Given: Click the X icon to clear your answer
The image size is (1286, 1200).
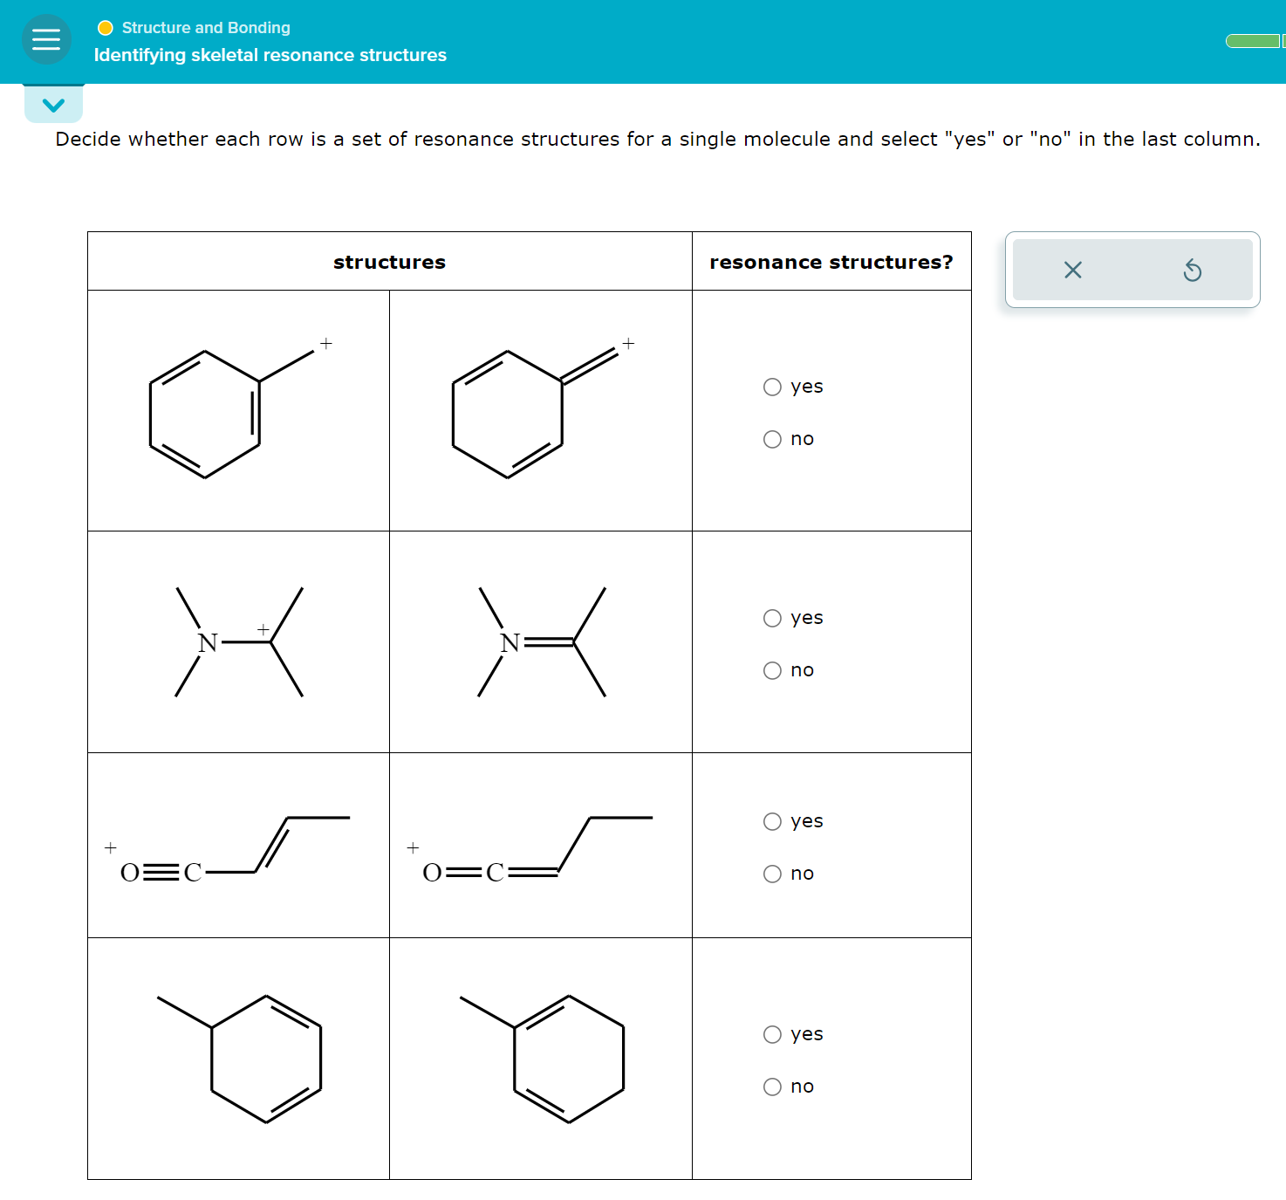Looking at the screenshot, I should 1072,271.
